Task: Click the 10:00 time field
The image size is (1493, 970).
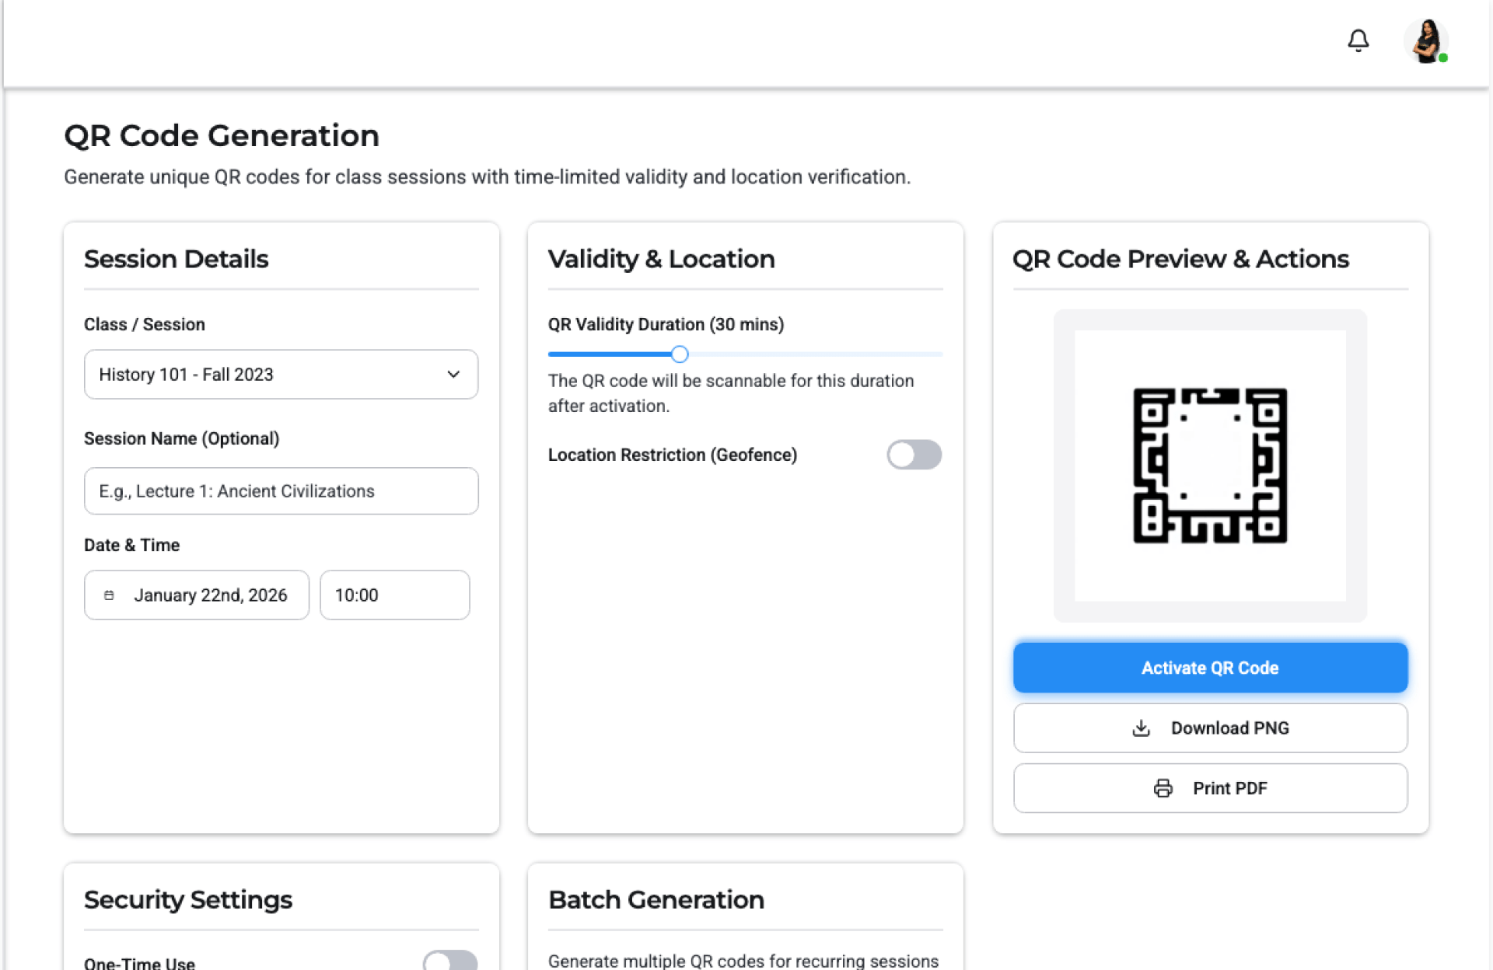Action: point(394,595)
